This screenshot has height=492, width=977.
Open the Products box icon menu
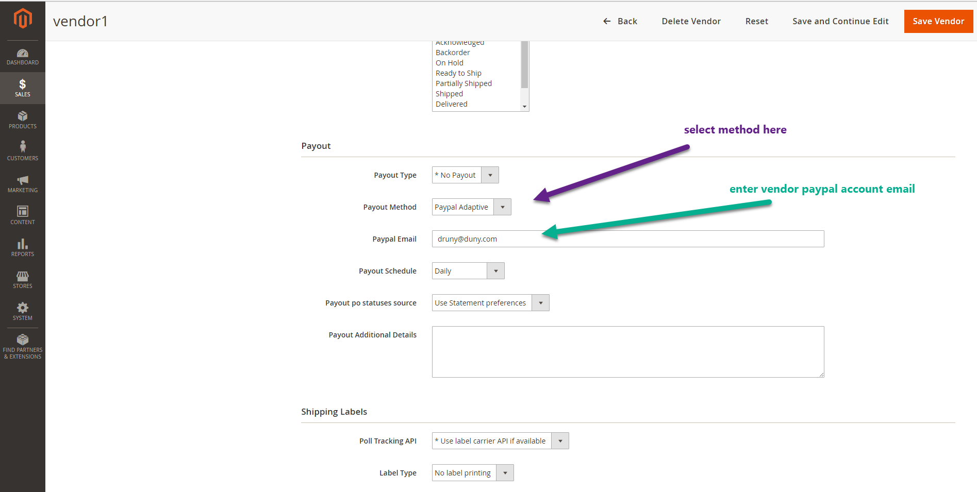(x=23, y=120)
